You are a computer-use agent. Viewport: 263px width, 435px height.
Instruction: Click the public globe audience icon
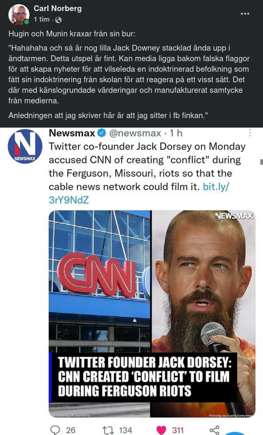click(58, 20)
